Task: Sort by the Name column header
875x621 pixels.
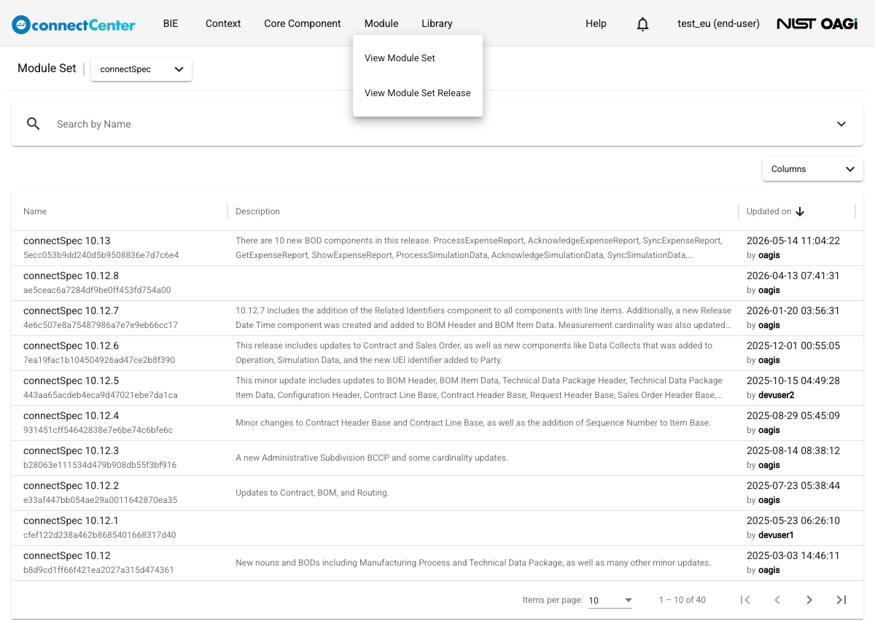Action: click(35, 211)
